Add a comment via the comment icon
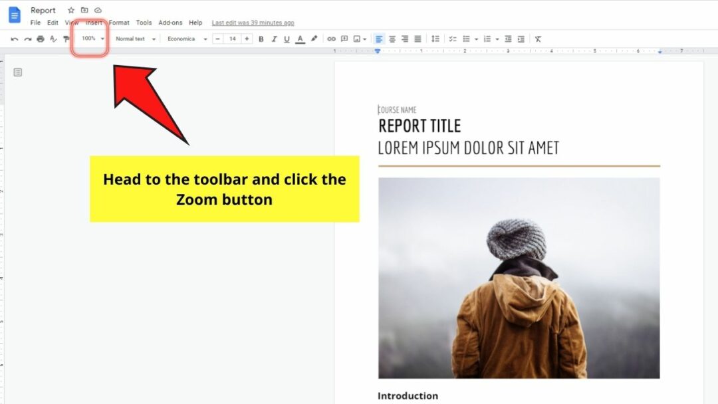Image resolution: width=718 pixels, height=404 pixels. pos(345,39)
